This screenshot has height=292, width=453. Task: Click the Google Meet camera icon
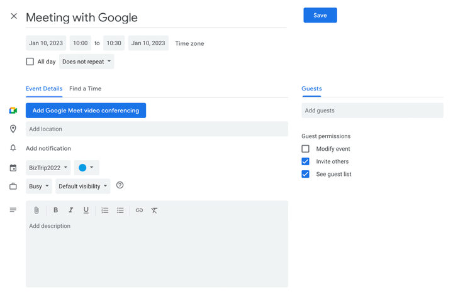13,111
